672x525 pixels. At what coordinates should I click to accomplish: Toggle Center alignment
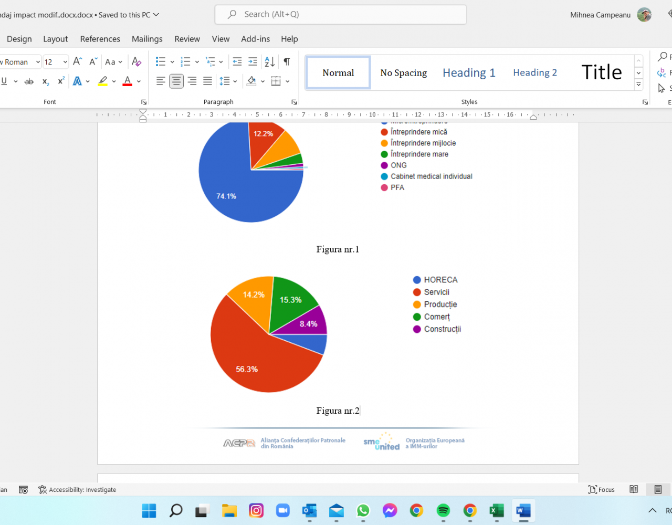tap(176, 81)
